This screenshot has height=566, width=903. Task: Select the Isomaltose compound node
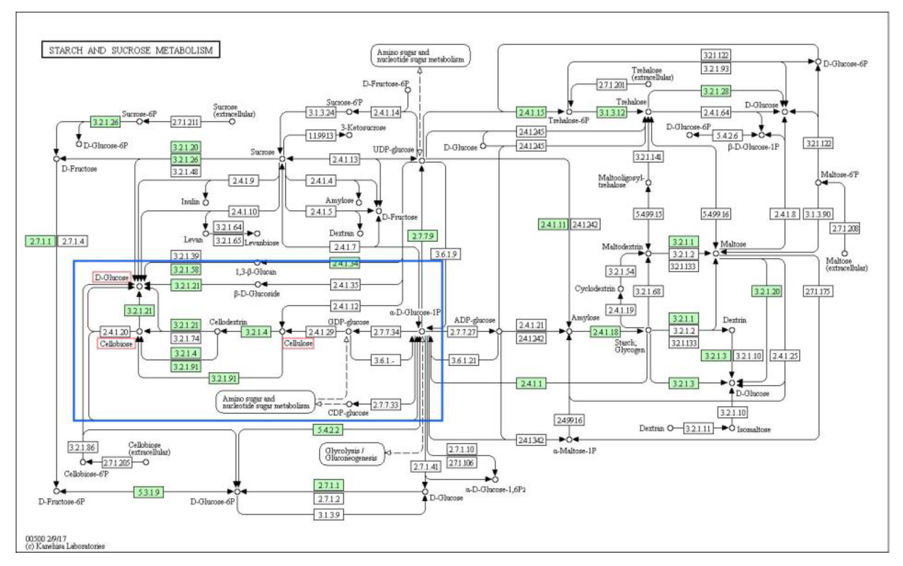732,428
